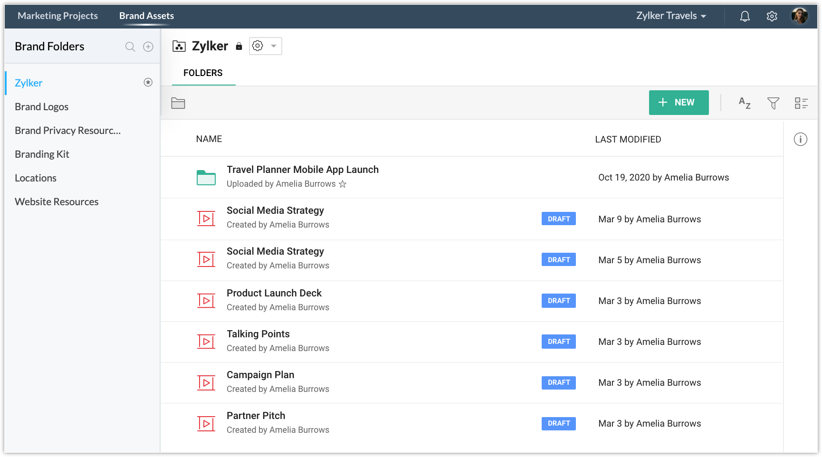Open the user profile avatar menu

(x=799, y=16)
